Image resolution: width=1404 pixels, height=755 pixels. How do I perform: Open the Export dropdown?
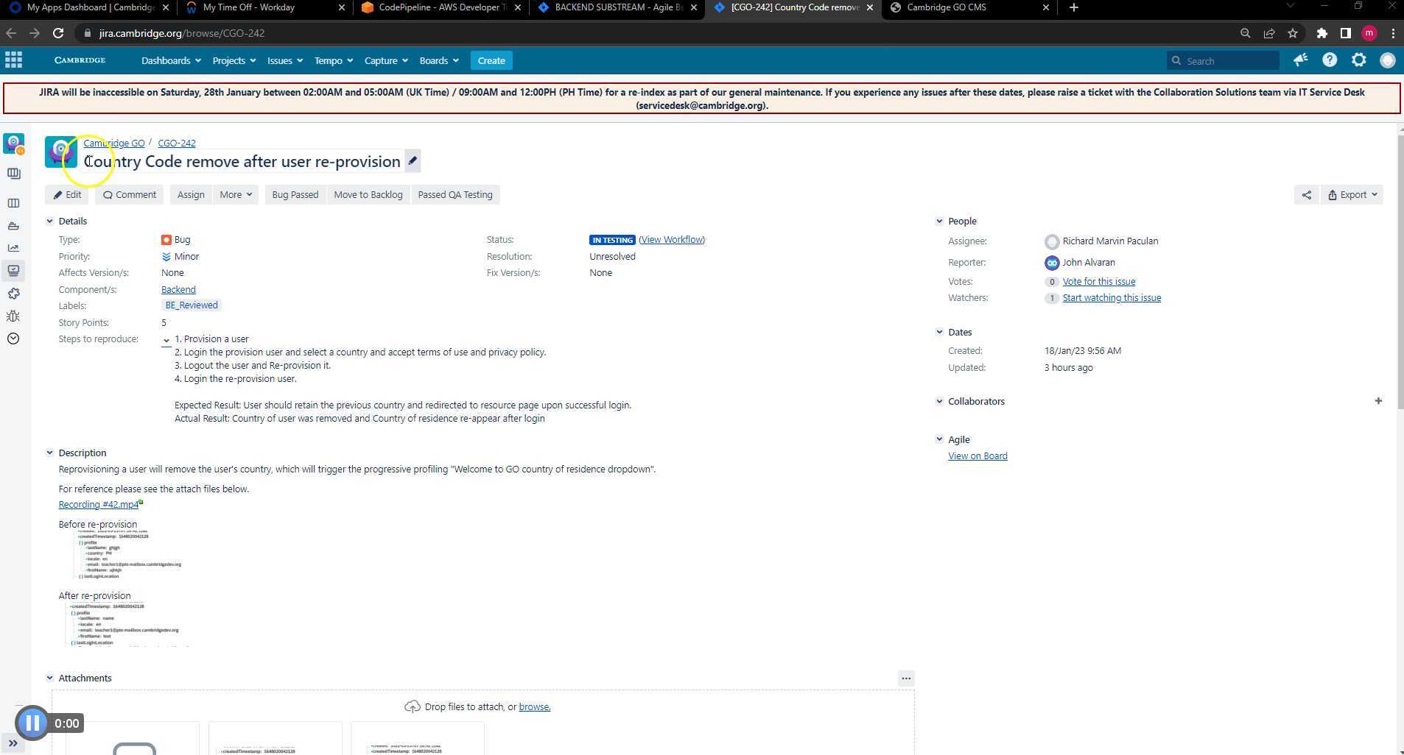(x=1352, y=194)
